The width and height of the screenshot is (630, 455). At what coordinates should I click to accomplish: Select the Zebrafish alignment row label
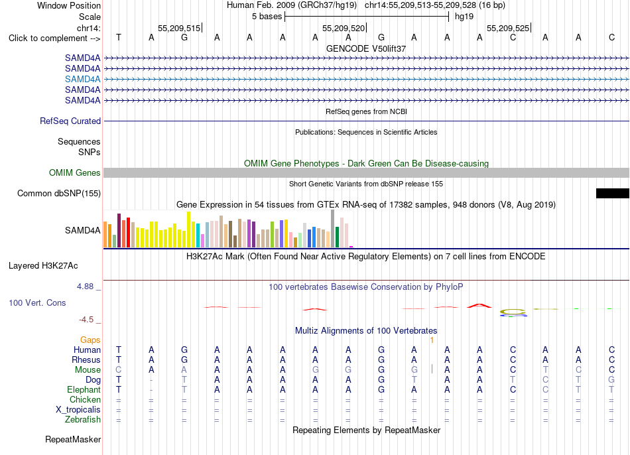83,420
